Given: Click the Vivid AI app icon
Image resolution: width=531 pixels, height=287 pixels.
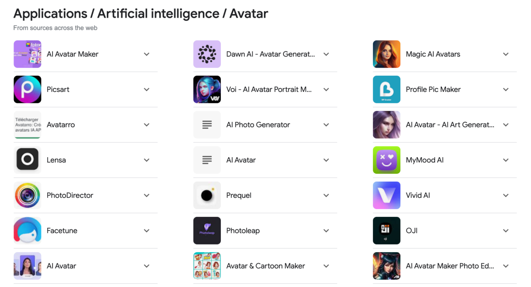Looking at the screenshot, I should pyautogui.click(x=386, y=195).
